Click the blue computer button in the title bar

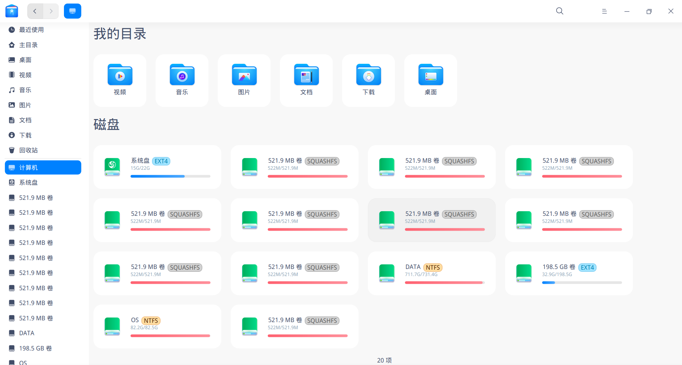coord(72,11)
